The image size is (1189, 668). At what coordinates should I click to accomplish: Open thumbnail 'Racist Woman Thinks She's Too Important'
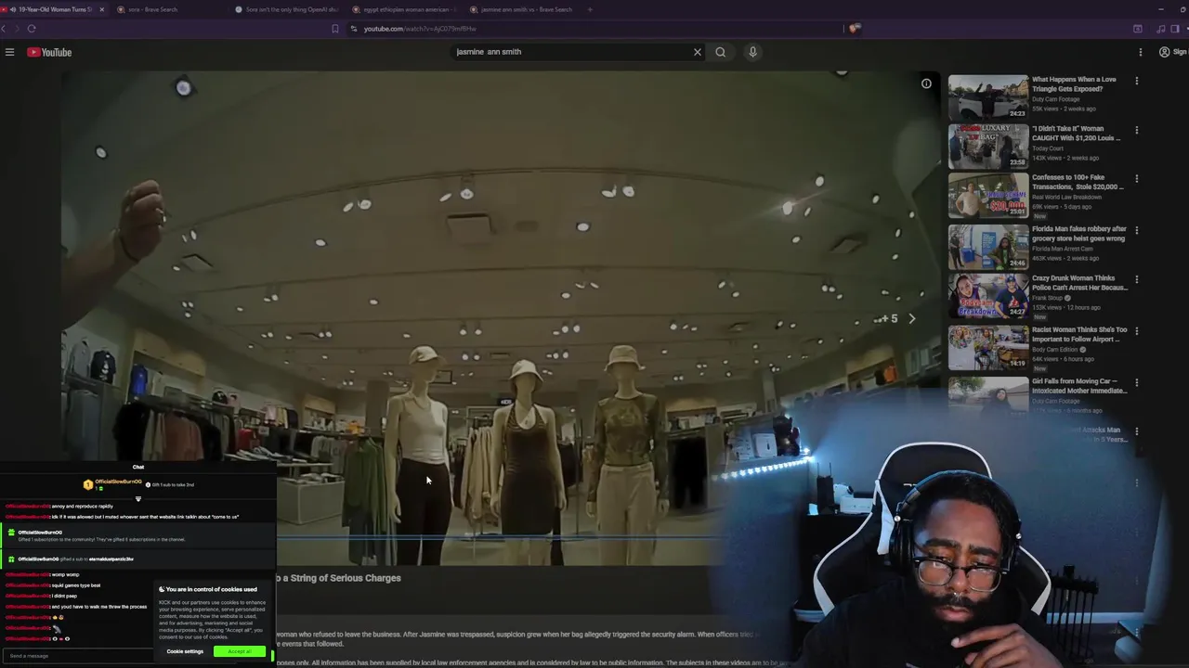coord(988,346)
